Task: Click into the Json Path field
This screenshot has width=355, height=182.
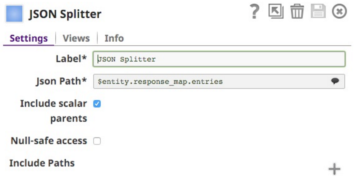Action: (x=219, y=81)
